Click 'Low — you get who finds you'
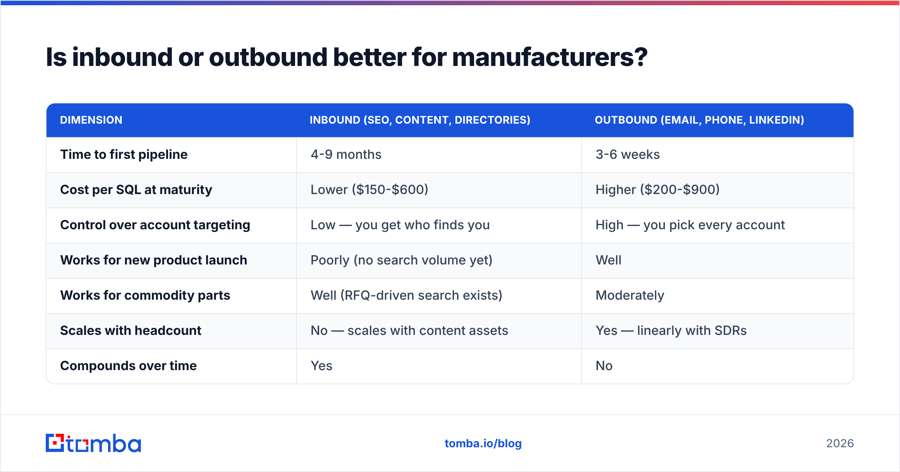Viewport: 900px width, 472px height. [x=400, y=225]
